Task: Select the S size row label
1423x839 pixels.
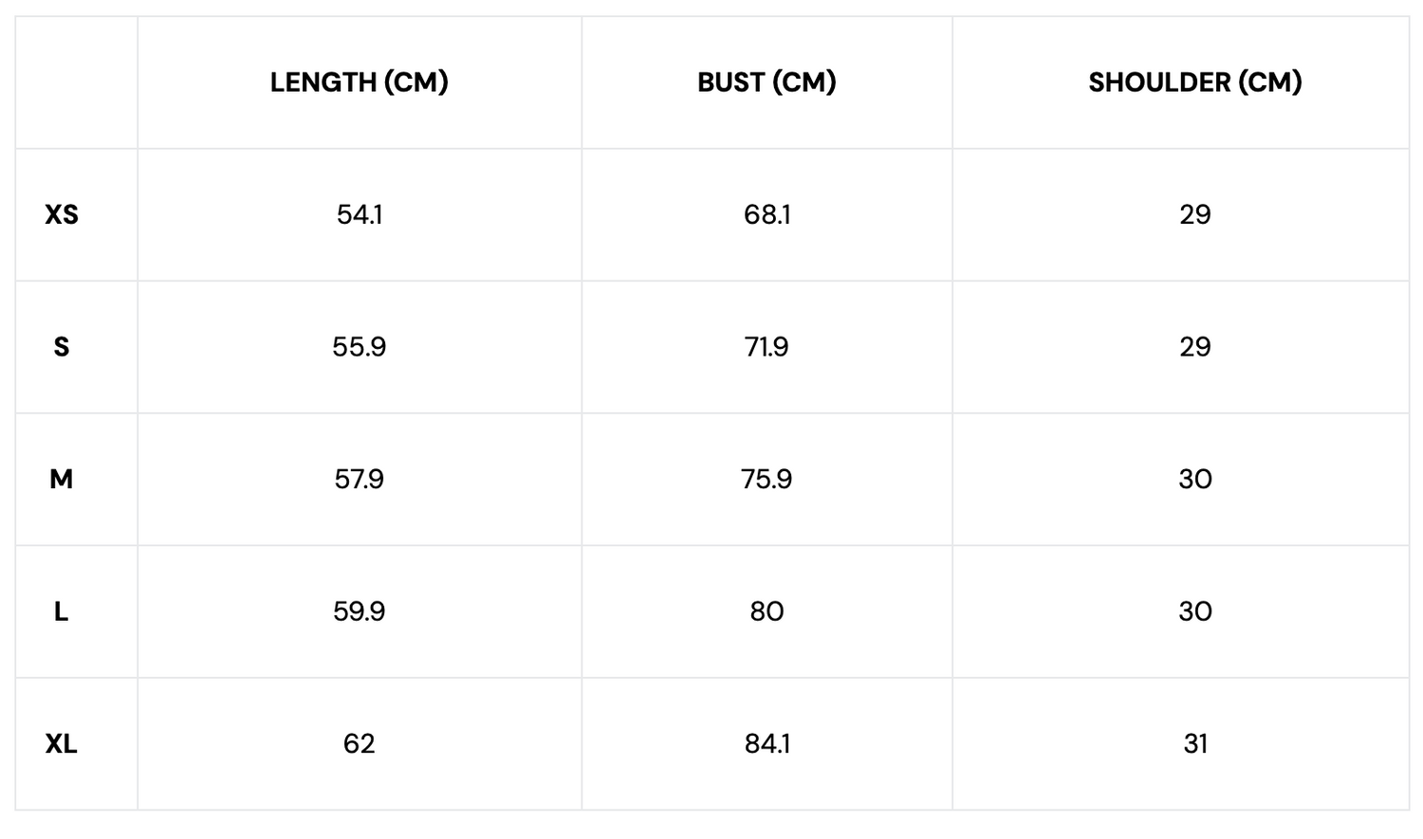Action: tap(62, 347)
